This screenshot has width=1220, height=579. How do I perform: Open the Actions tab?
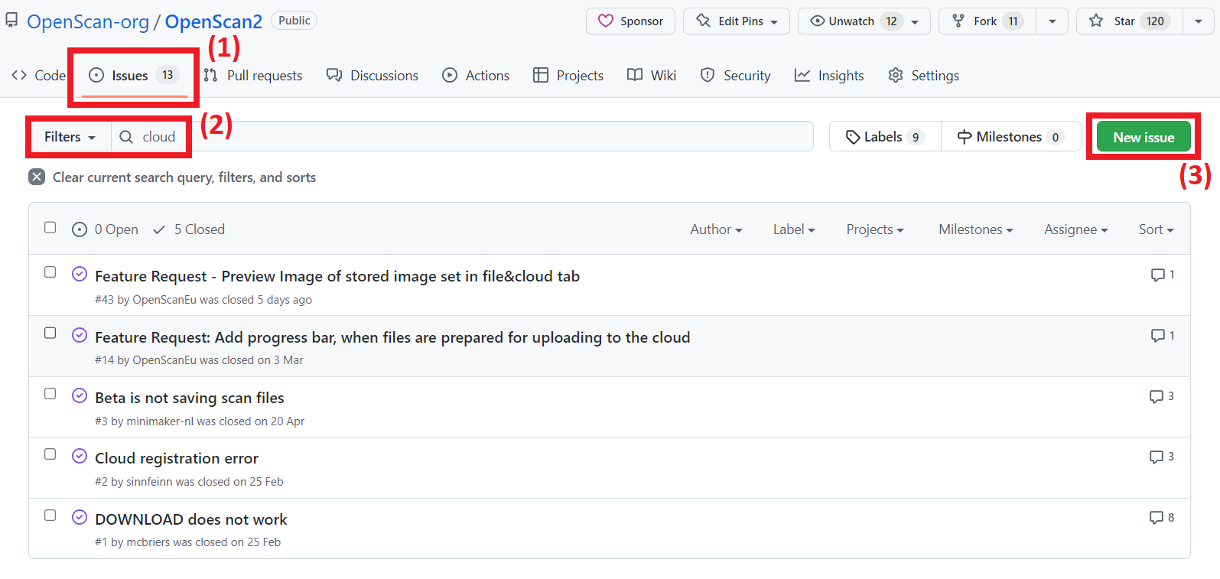pyautogui.click(x=476, y=75)
